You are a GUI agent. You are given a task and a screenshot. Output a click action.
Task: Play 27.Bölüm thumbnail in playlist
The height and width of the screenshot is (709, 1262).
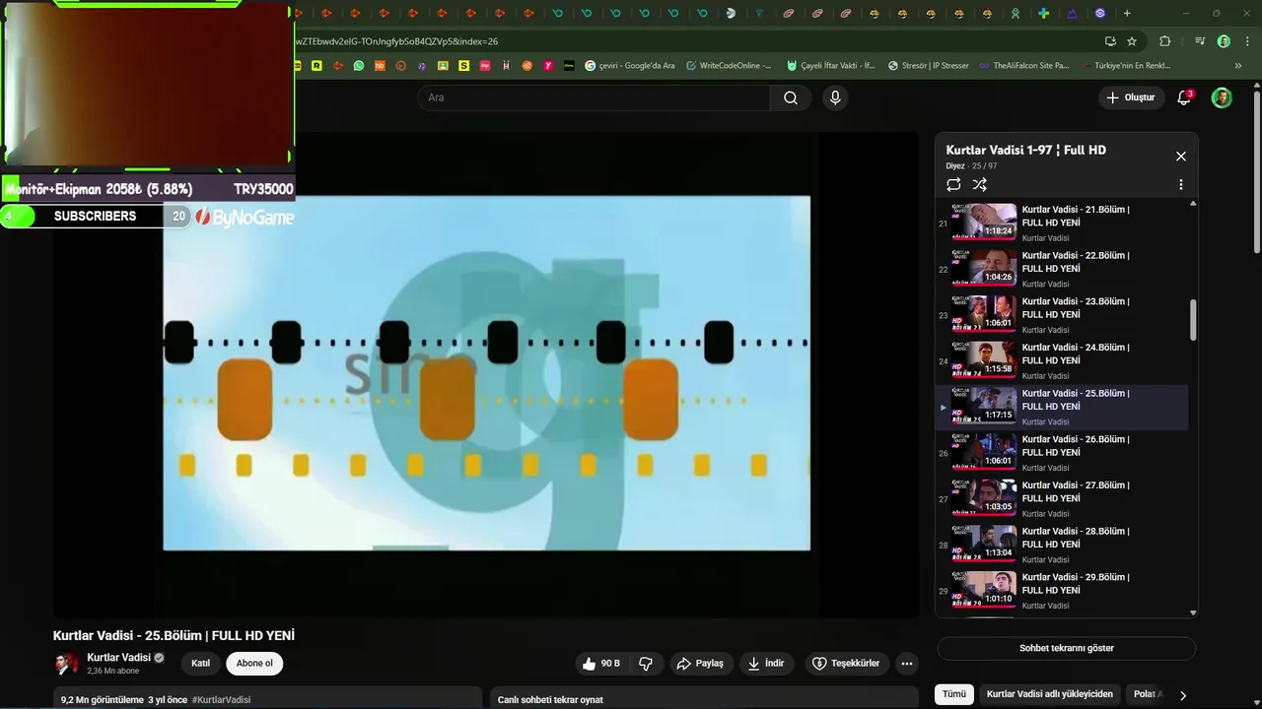(984, 497)
